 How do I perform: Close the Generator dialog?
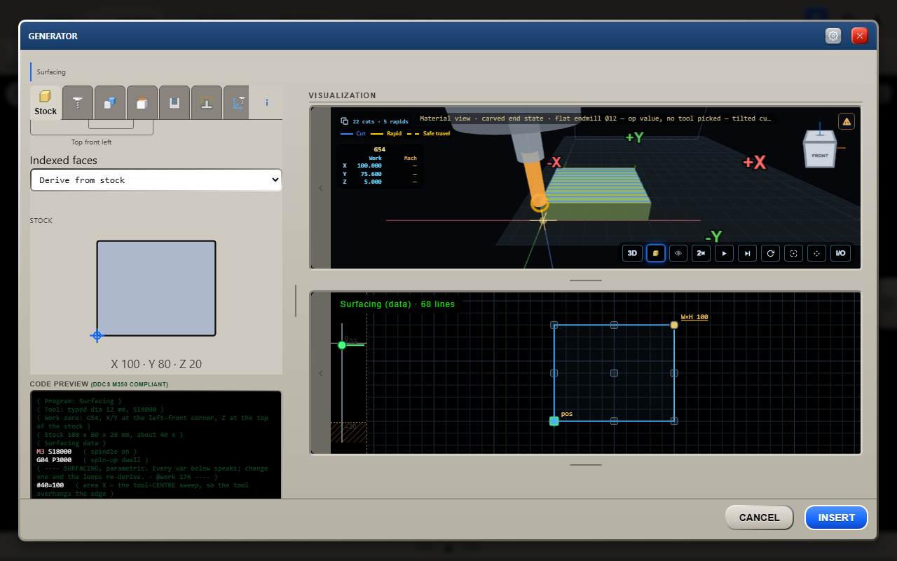(860, 36)
